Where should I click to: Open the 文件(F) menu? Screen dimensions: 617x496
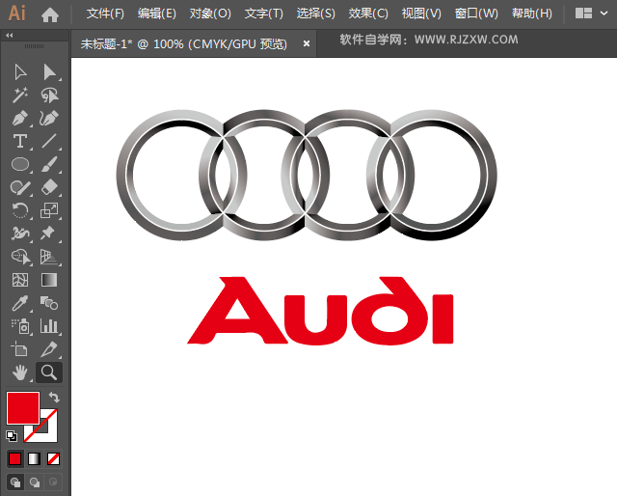(105, 14)
